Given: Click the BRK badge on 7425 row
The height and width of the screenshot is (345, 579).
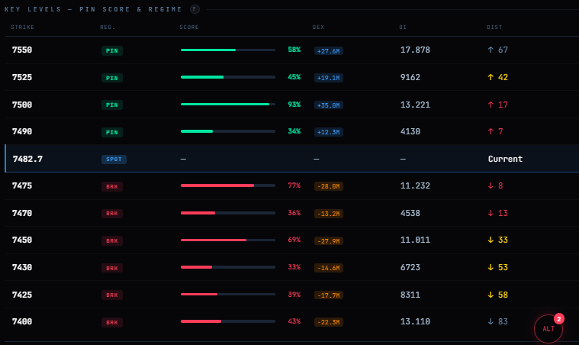Looking at the screenshot, I should 112,295.
